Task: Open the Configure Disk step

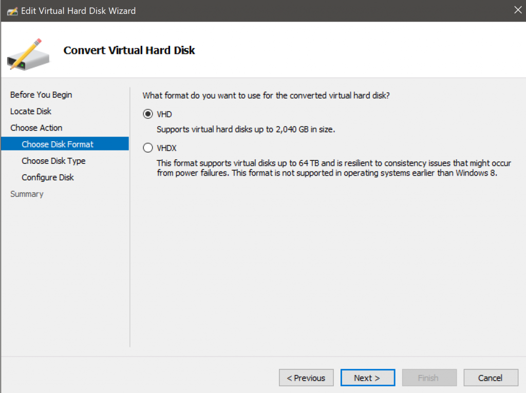Action: [48, 177]
